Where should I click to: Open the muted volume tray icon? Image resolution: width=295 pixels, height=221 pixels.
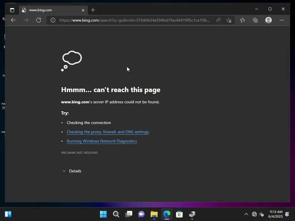pos(262,214)
